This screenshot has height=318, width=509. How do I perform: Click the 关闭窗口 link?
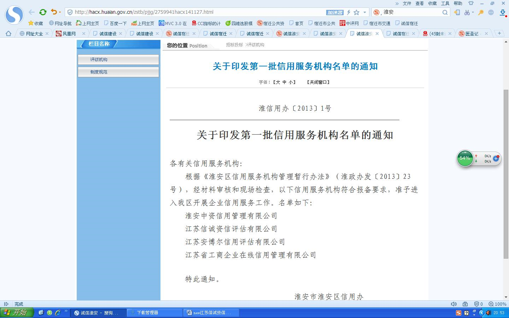tap(318, 82)
